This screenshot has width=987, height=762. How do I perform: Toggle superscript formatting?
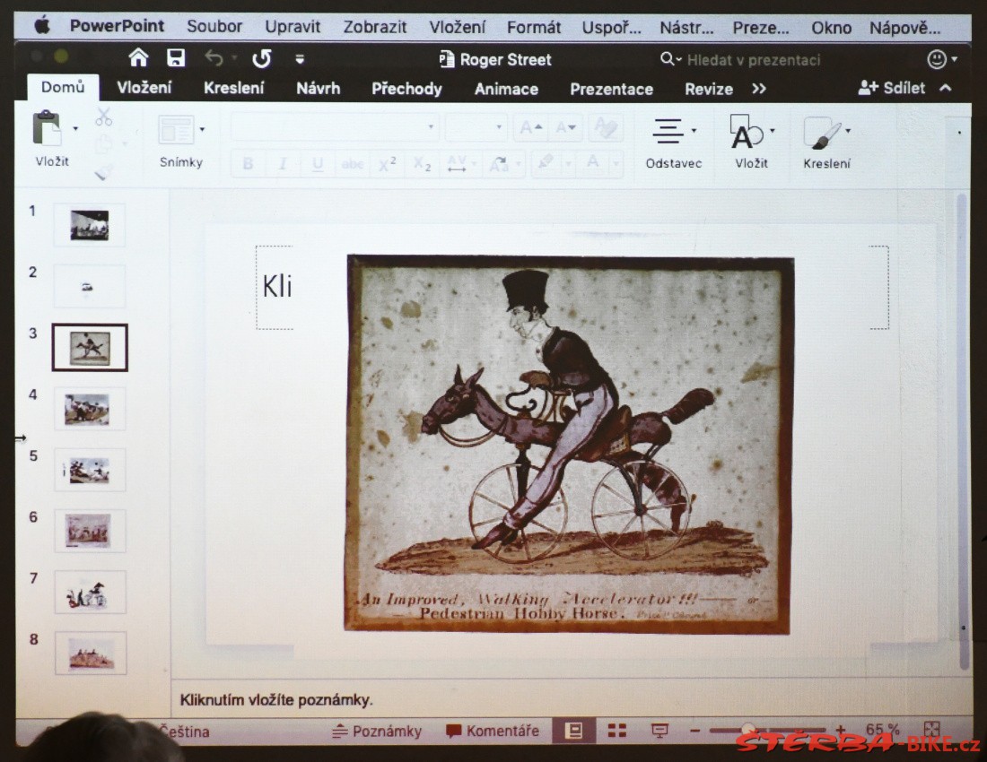click(387, 165)
